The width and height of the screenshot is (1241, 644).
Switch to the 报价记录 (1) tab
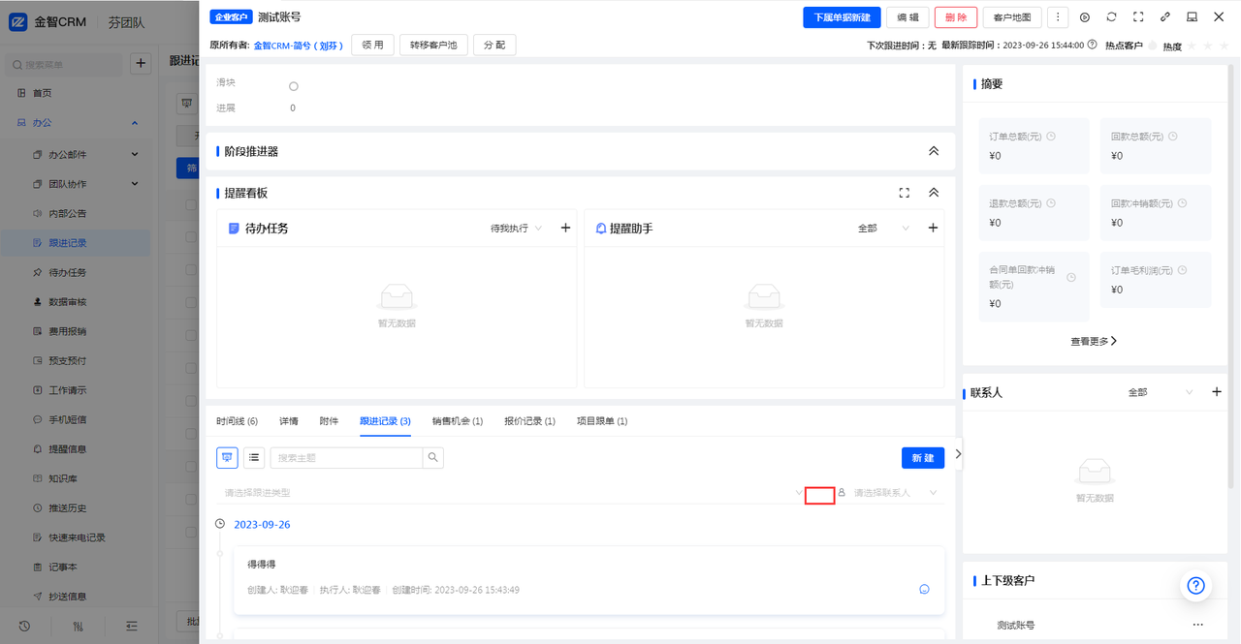tap(529, 421)
